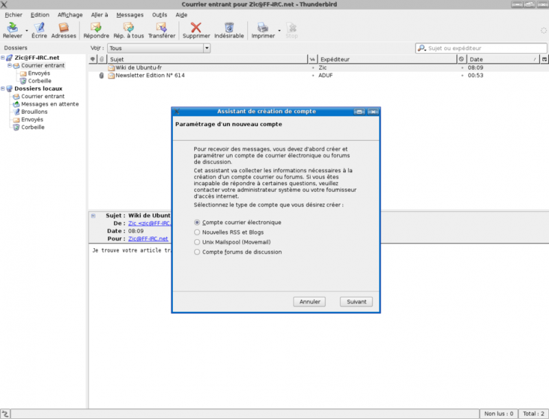Click the Relever get mail icon
549x419 pixels.
click(12, 28)
